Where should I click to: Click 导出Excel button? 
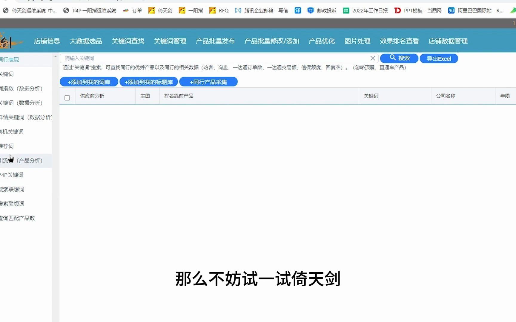439,58
